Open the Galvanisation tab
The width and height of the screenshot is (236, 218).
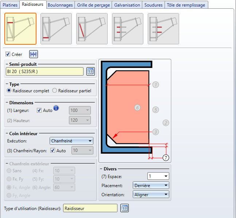(x=127, y=5)
